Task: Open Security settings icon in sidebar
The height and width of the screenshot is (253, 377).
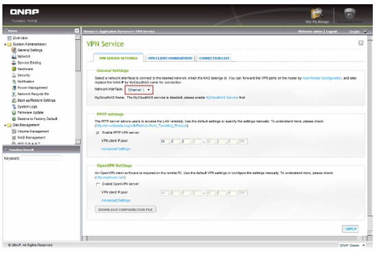Action: point(14,75)
